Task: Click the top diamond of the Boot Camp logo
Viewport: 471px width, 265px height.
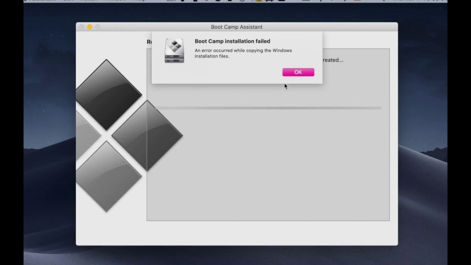Action: point(108,94)
